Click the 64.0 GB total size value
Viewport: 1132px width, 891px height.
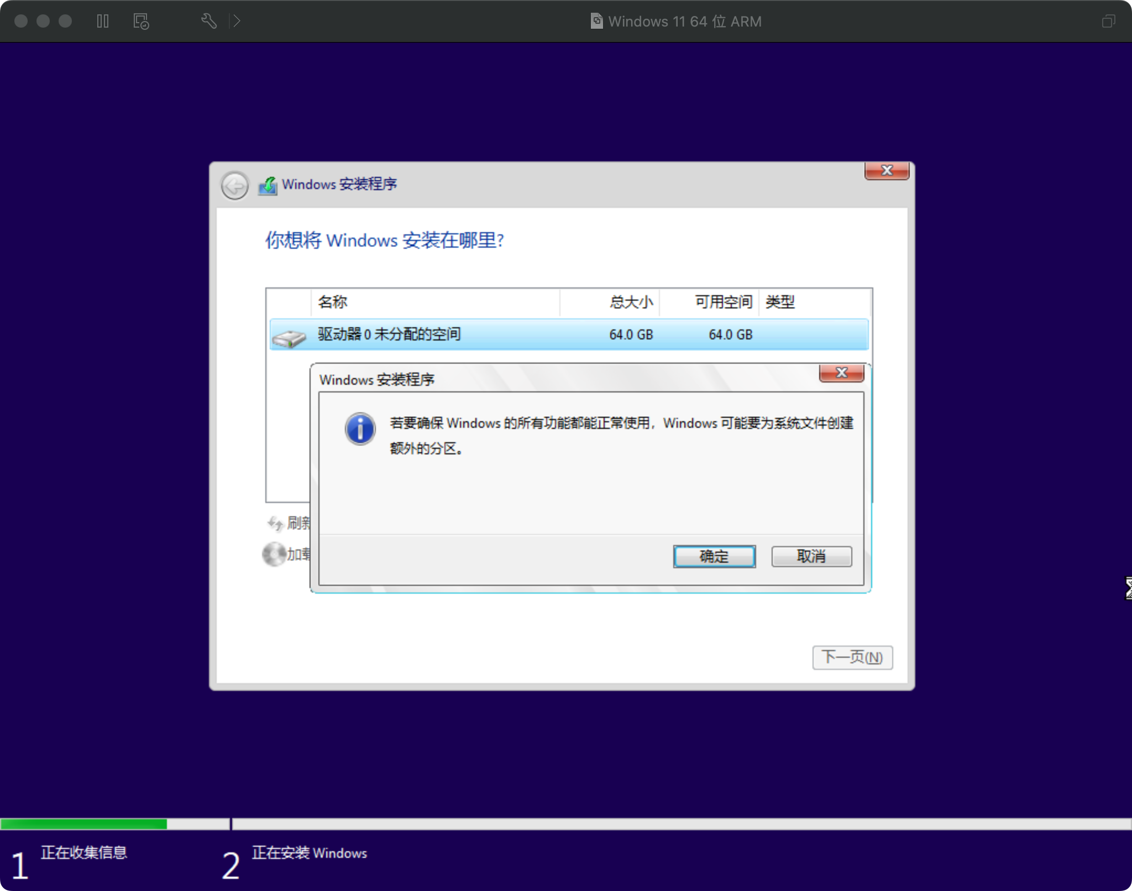(x=631, y=334)
